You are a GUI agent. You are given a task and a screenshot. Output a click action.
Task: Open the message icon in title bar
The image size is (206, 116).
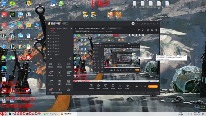138,24
